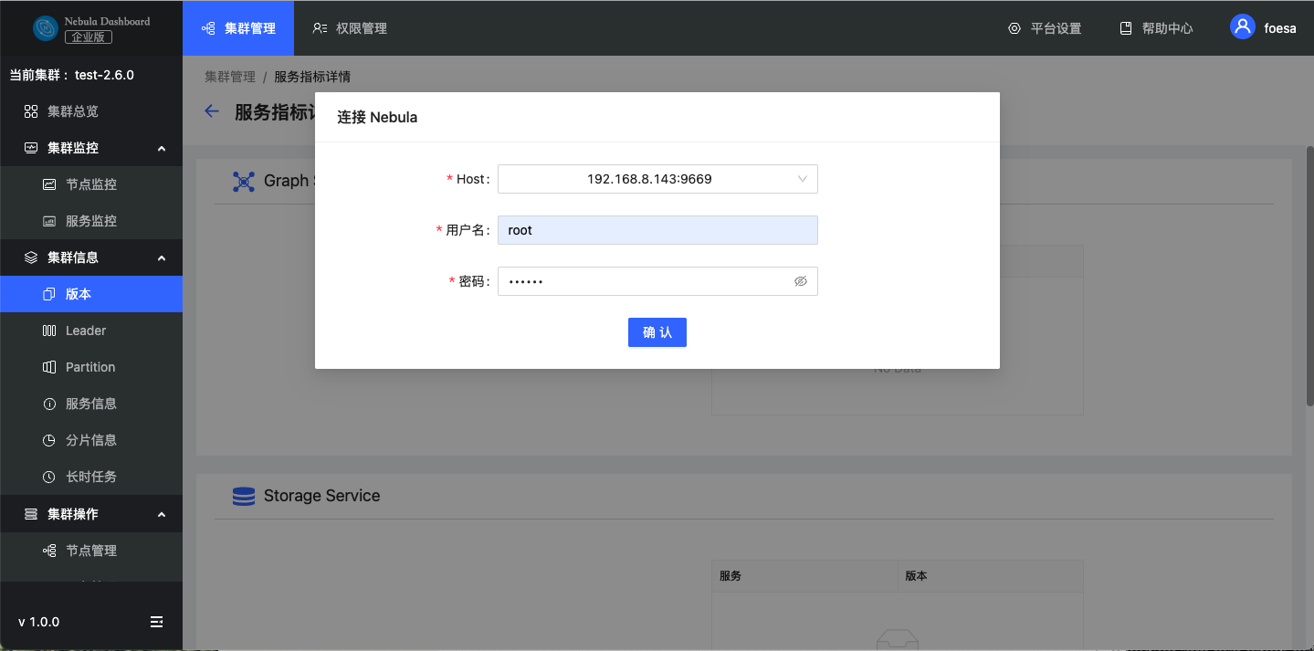Click the 用户名 input field

pos(657,230)
